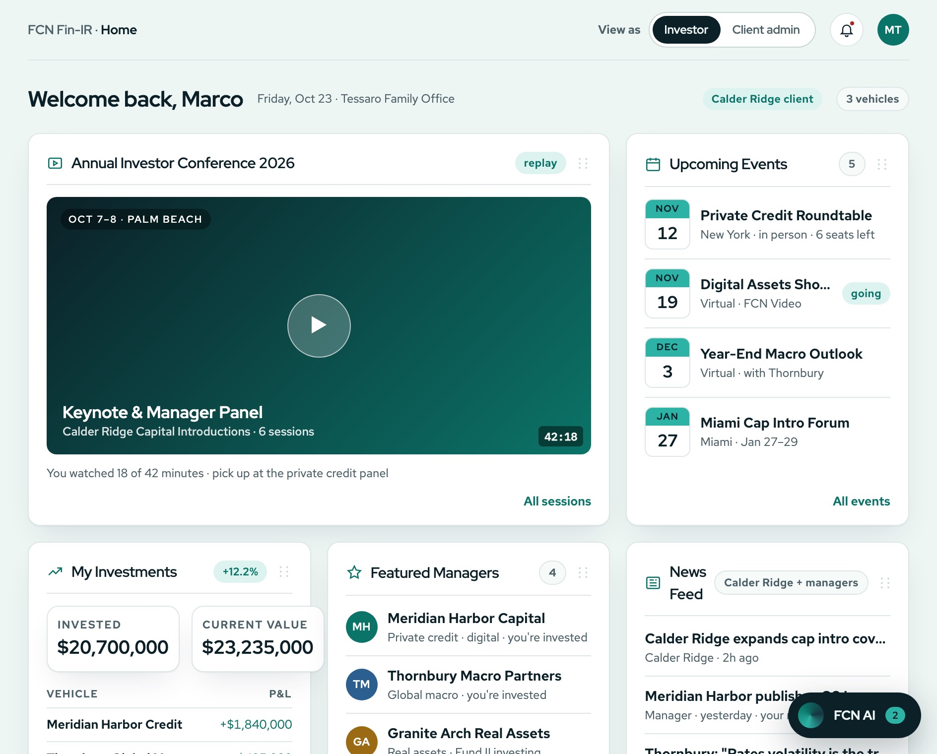Click the TM Thornbury Macro avatar
937x754 pixels.
click(x=361, y=685)
